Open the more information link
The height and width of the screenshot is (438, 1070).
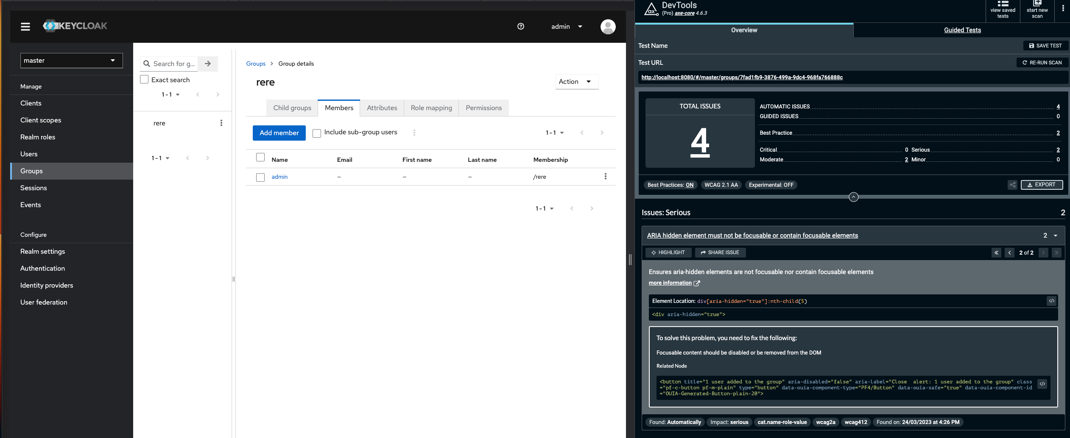671,283
